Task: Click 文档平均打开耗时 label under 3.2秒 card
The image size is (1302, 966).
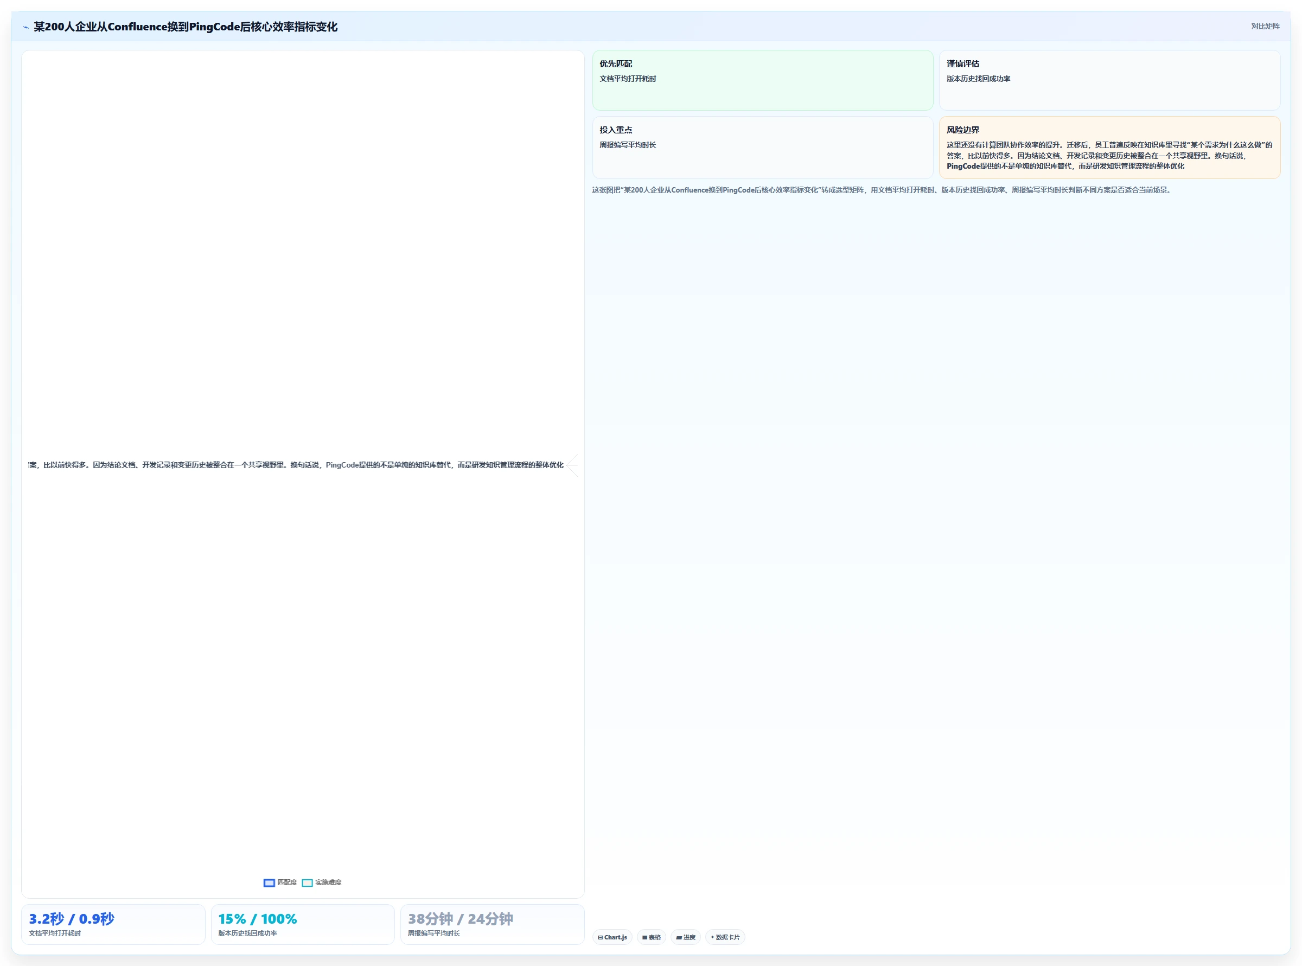Action: click(x=54, y=933)
